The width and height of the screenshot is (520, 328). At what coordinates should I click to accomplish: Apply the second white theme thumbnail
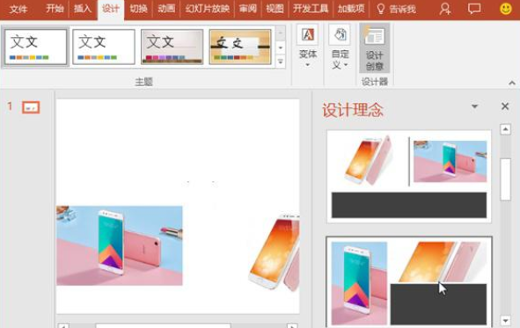pyautogui.click(x=104, y=47)
